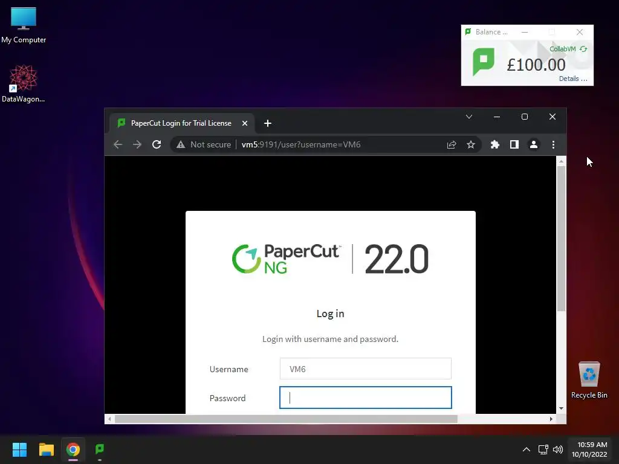Minimize the Chrome window
The height and width of the screenshot is (464, 619).
[x=497, y=117]
